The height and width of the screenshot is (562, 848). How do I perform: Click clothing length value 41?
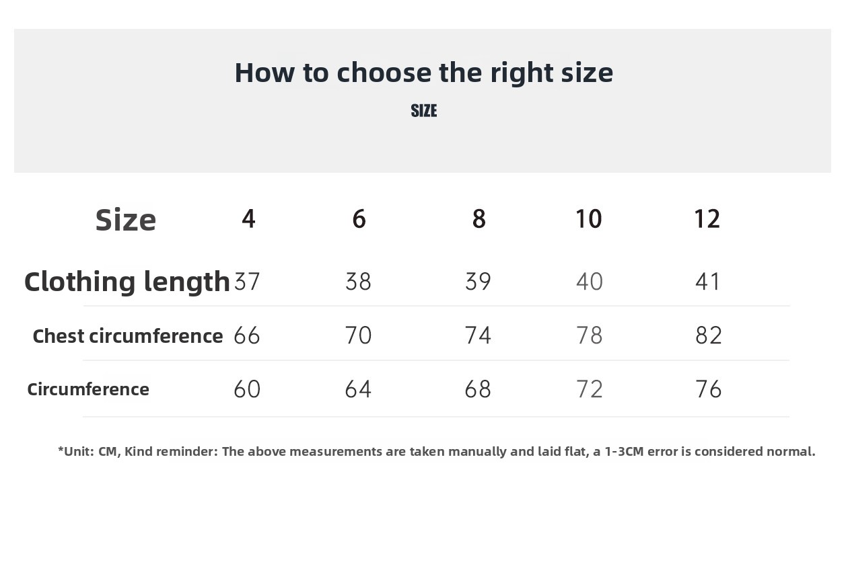[708, 281]
